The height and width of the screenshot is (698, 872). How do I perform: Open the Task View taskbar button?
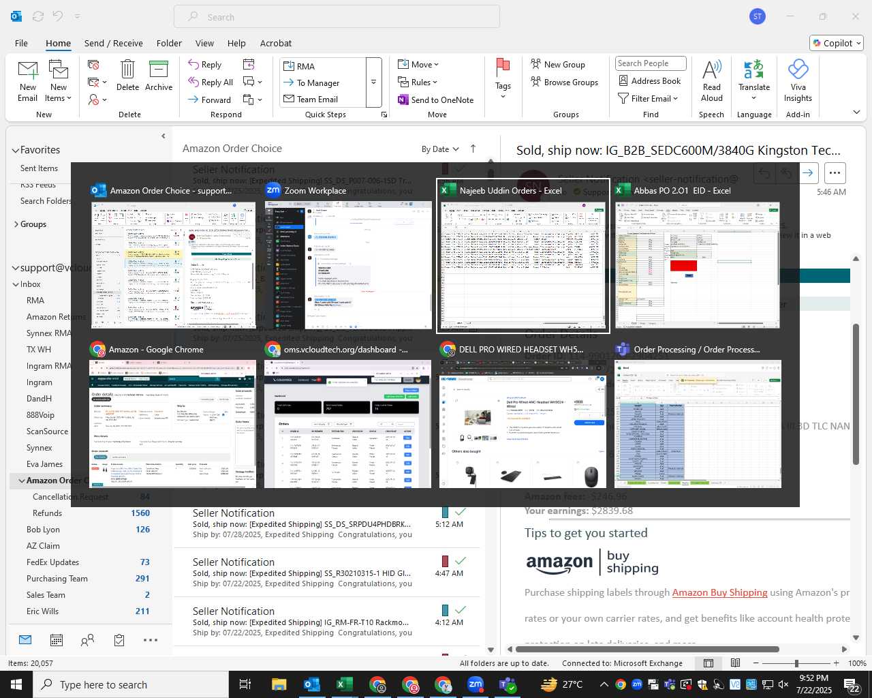point(245,684)
